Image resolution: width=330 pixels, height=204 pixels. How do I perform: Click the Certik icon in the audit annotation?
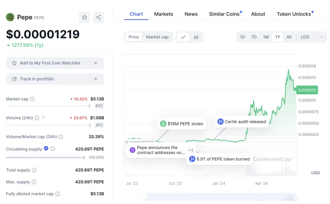220,121
